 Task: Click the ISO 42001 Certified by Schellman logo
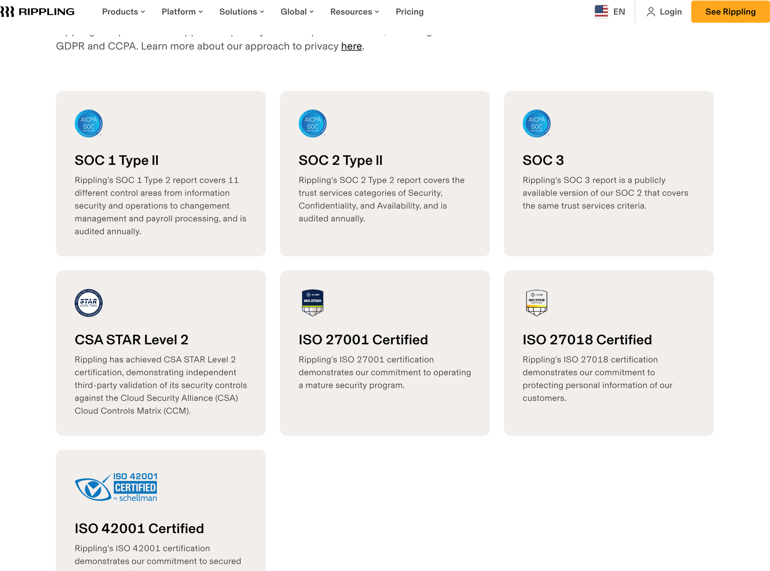[116, 487]
